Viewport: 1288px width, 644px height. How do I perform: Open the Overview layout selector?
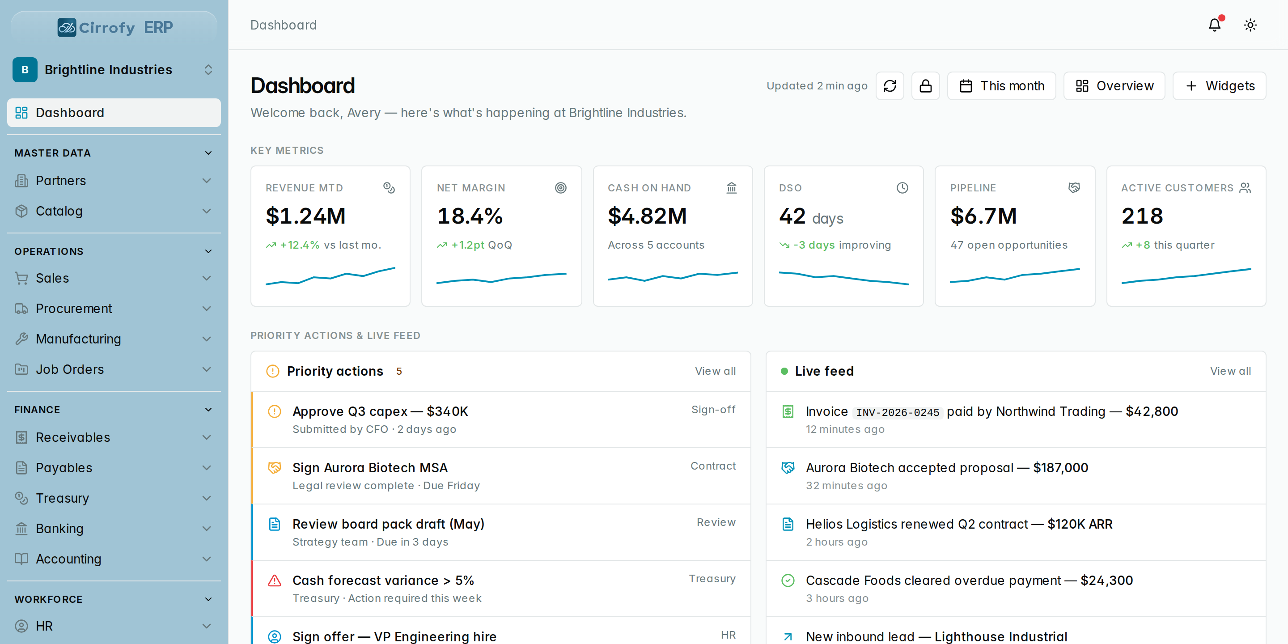click(x=1114, y=86)
